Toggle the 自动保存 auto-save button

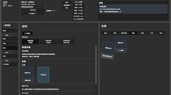click(x=67, y=5)
